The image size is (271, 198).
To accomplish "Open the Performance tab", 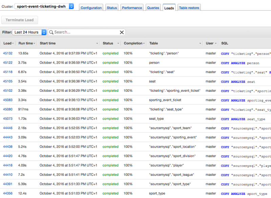I will coord(132,8).
